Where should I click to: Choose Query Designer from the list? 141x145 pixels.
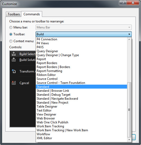coord(81,51)
